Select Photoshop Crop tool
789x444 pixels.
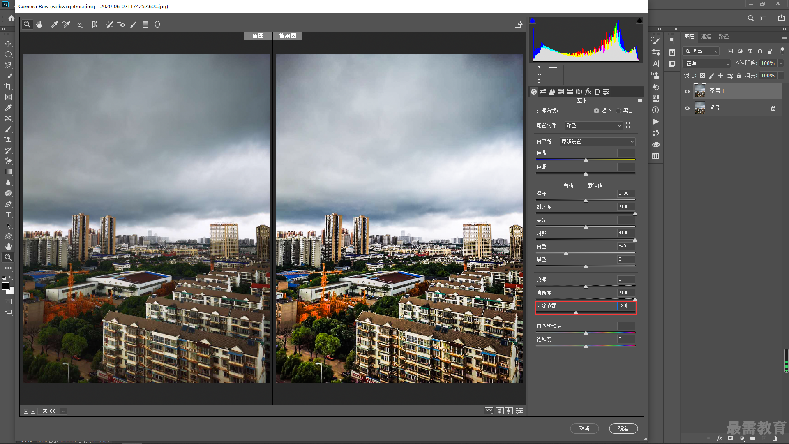tap(8, 86)
